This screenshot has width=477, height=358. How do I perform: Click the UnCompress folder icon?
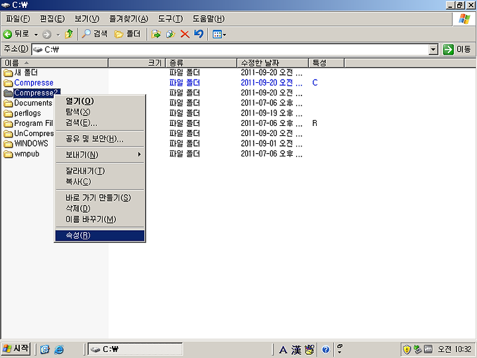[8, 134]
